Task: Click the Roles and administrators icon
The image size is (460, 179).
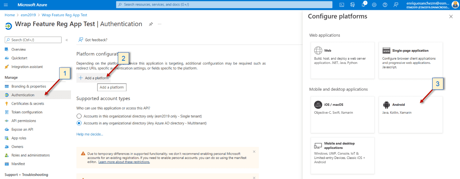Action: (x=7, y=155)
